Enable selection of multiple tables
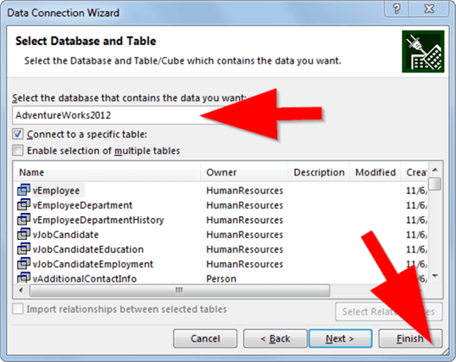Viewport: 456px width, 362px height. [x=18, y=150]
